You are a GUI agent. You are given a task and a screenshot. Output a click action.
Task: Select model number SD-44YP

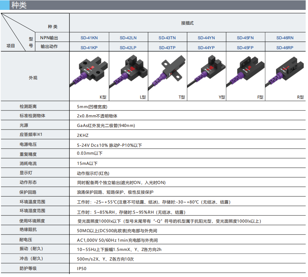click(x=206, y=47)
